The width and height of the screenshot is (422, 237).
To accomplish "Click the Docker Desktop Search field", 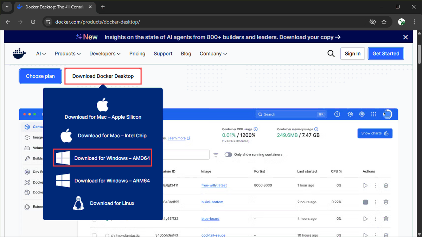I will tap(290, 114).
